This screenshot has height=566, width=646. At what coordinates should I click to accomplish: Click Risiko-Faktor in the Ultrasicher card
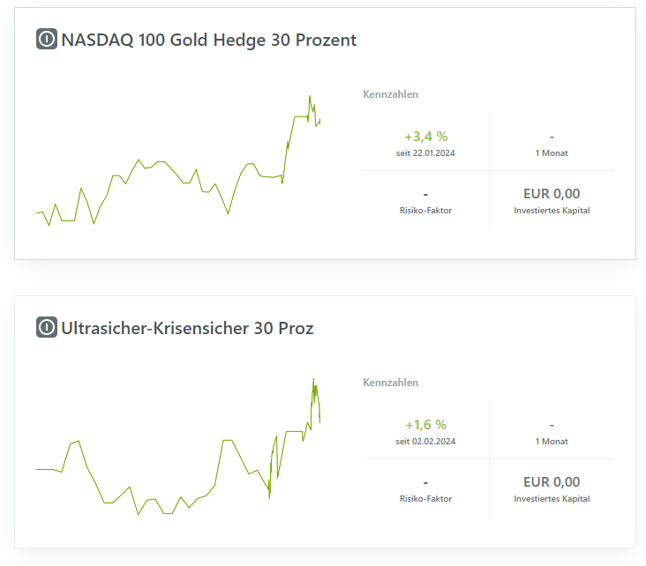coord(426,499)
